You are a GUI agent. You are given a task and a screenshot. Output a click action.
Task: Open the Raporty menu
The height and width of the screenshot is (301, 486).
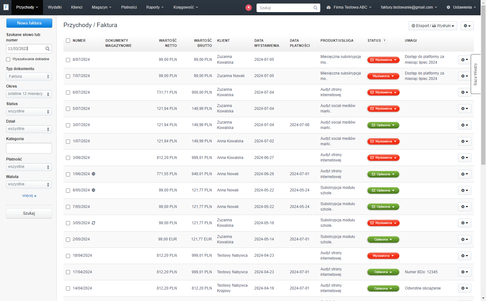click(x=155, y=7)
